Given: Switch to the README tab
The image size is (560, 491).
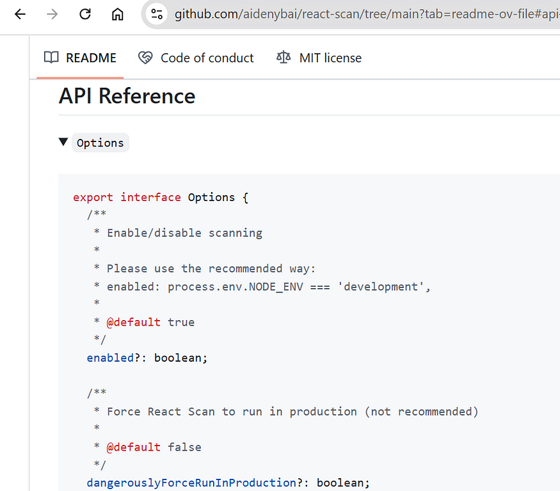Looking at the screenshot, I should tap(80, 58).
